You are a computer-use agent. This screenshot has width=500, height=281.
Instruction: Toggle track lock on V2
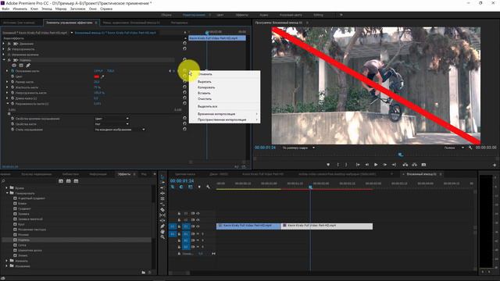click(x=179, y=220)
